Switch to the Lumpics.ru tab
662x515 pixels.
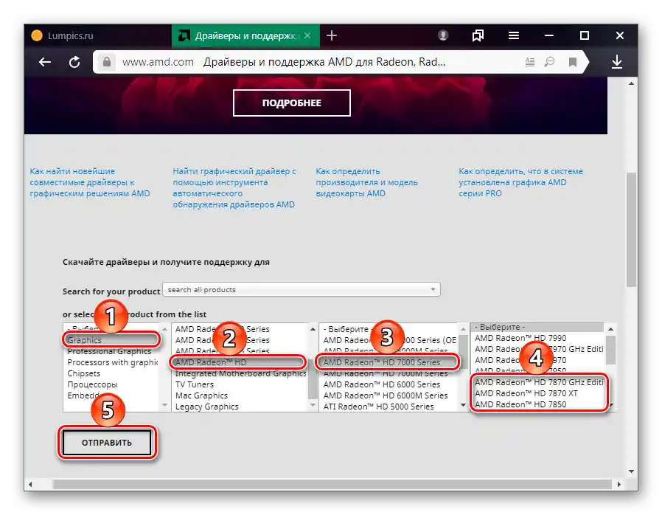pos(98,36)
